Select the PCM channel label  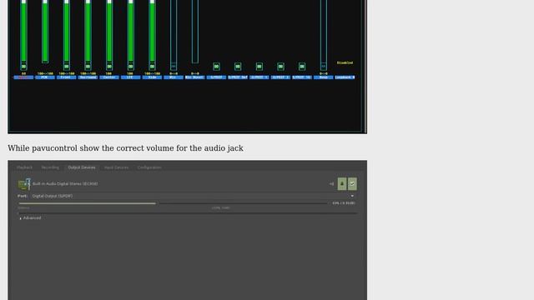(45, 77)
